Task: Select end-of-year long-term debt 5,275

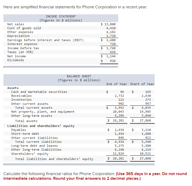Action: [x=119, y=146]
